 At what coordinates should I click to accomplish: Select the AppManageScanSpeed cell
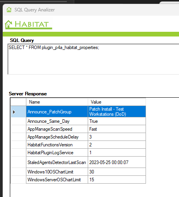[x=57, y=129]
